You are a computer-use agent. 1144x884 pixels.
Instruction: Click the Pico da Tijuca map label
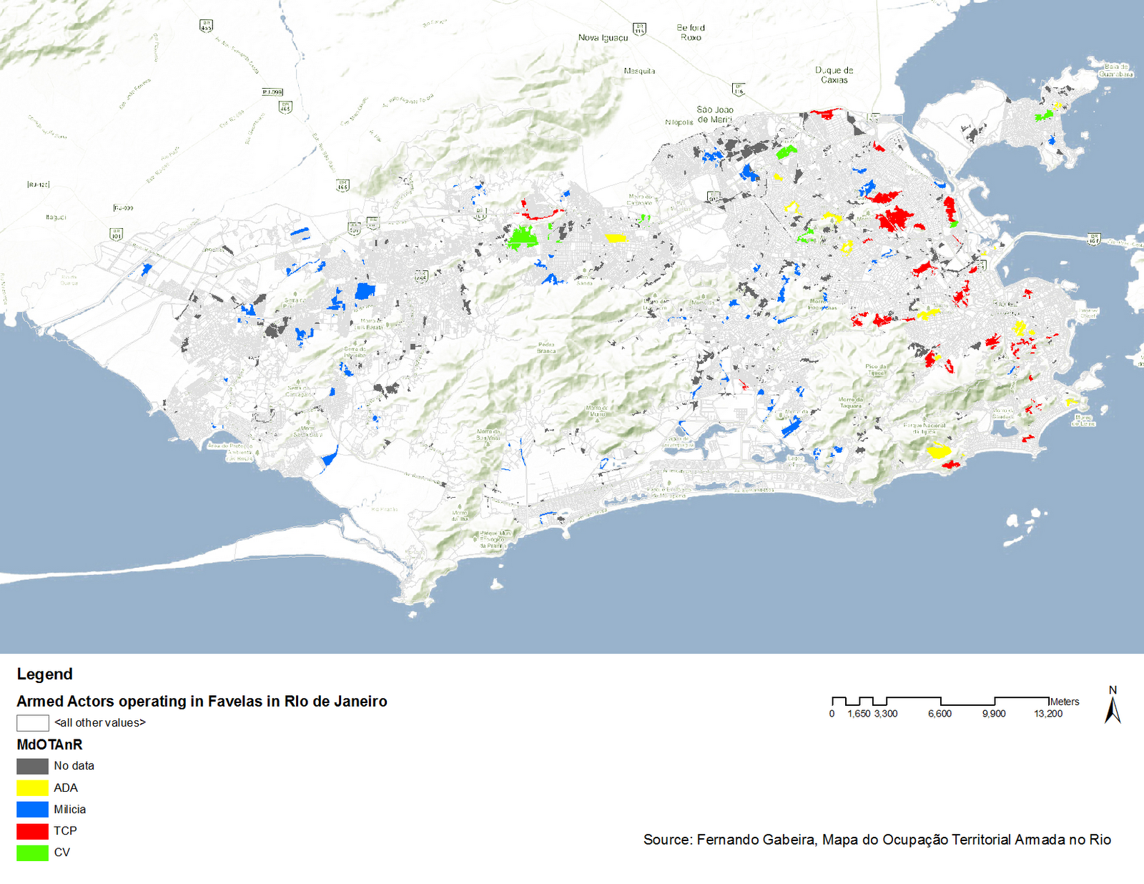[876, 369]
